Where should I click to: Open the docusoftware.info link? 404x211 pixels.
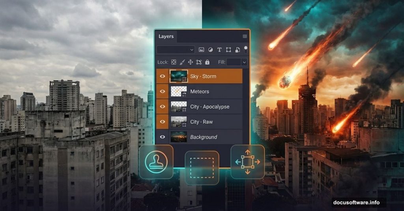pos(356,202)
